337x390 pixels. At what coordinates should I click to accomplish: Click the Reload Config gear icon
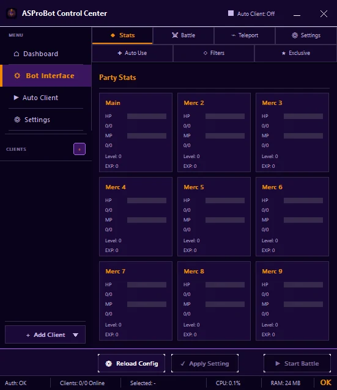point(109,364)
